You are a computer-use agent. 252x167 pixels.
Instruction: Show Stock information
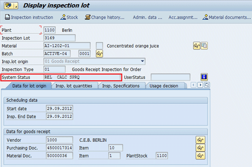(69, 17)
